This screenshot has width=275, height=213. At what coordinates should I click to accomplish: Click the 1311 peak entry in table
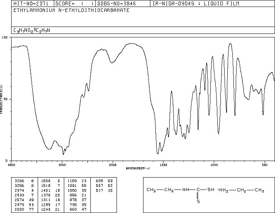(x=46, y=200)
